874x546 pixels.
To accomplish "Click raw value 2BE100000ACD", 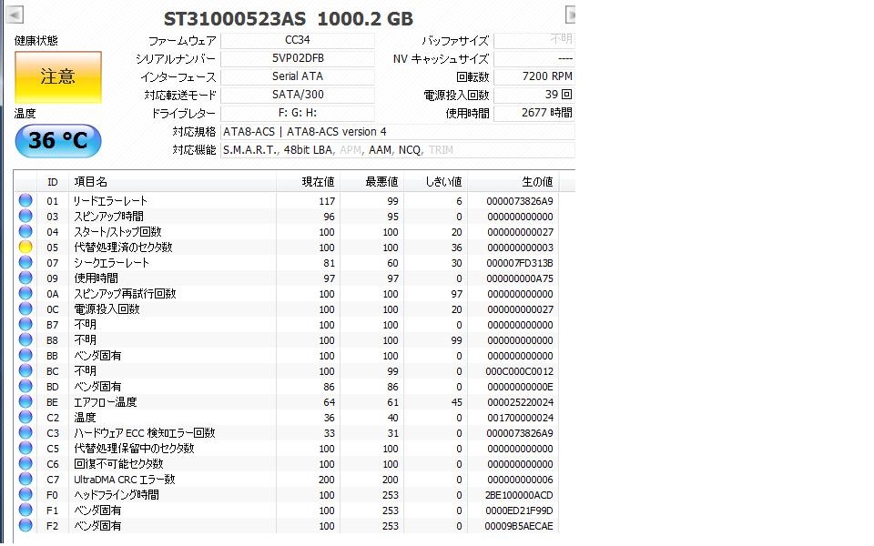I will click(520, 495).
